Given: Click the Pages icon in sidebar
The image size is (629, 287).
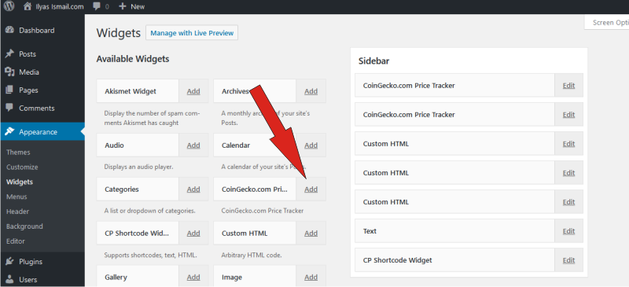Looking at the screenshot, I should (9, 90).
